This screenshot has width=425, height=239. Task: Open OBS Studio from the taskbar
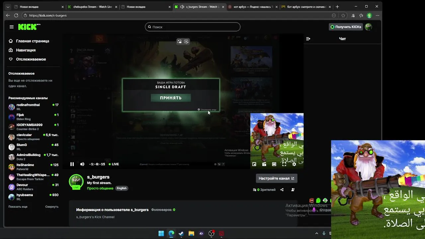point(211,233)
